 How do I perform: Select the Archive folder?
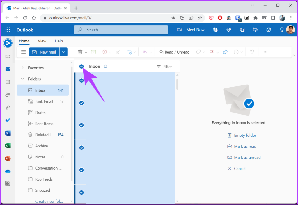(43, 146)
